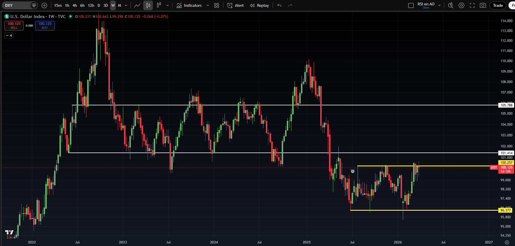Select the D daily timeframe
515x246 pixels.
tap(99, 5)
